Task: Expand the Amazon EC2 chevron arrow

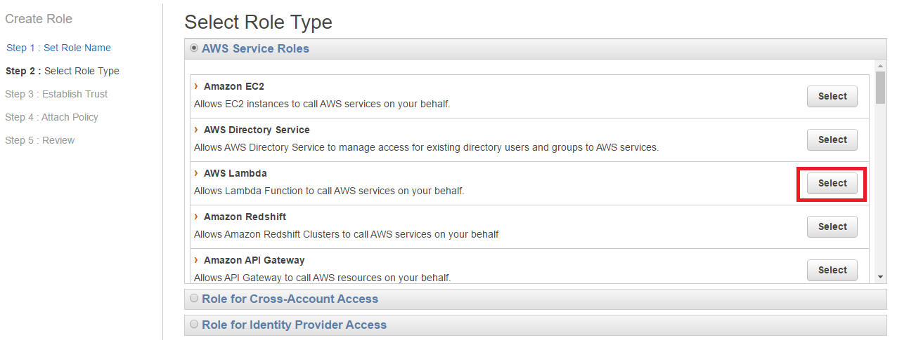Action: (x=196, y=87)
